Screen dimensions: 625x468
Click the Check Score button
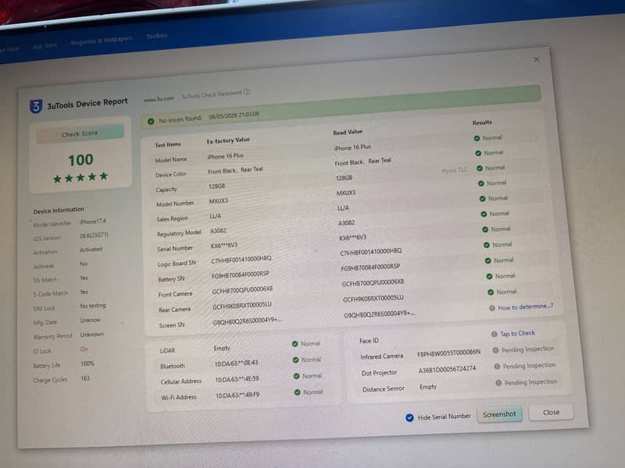click(80, 133)
